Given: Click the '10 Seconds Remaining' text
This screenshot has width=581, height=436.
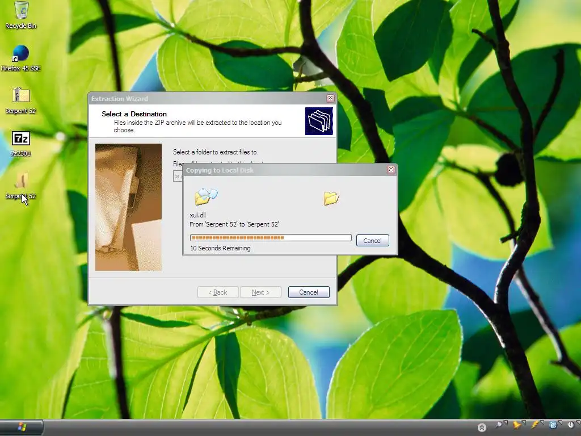Looking at the screenshot, I should 220,248.
